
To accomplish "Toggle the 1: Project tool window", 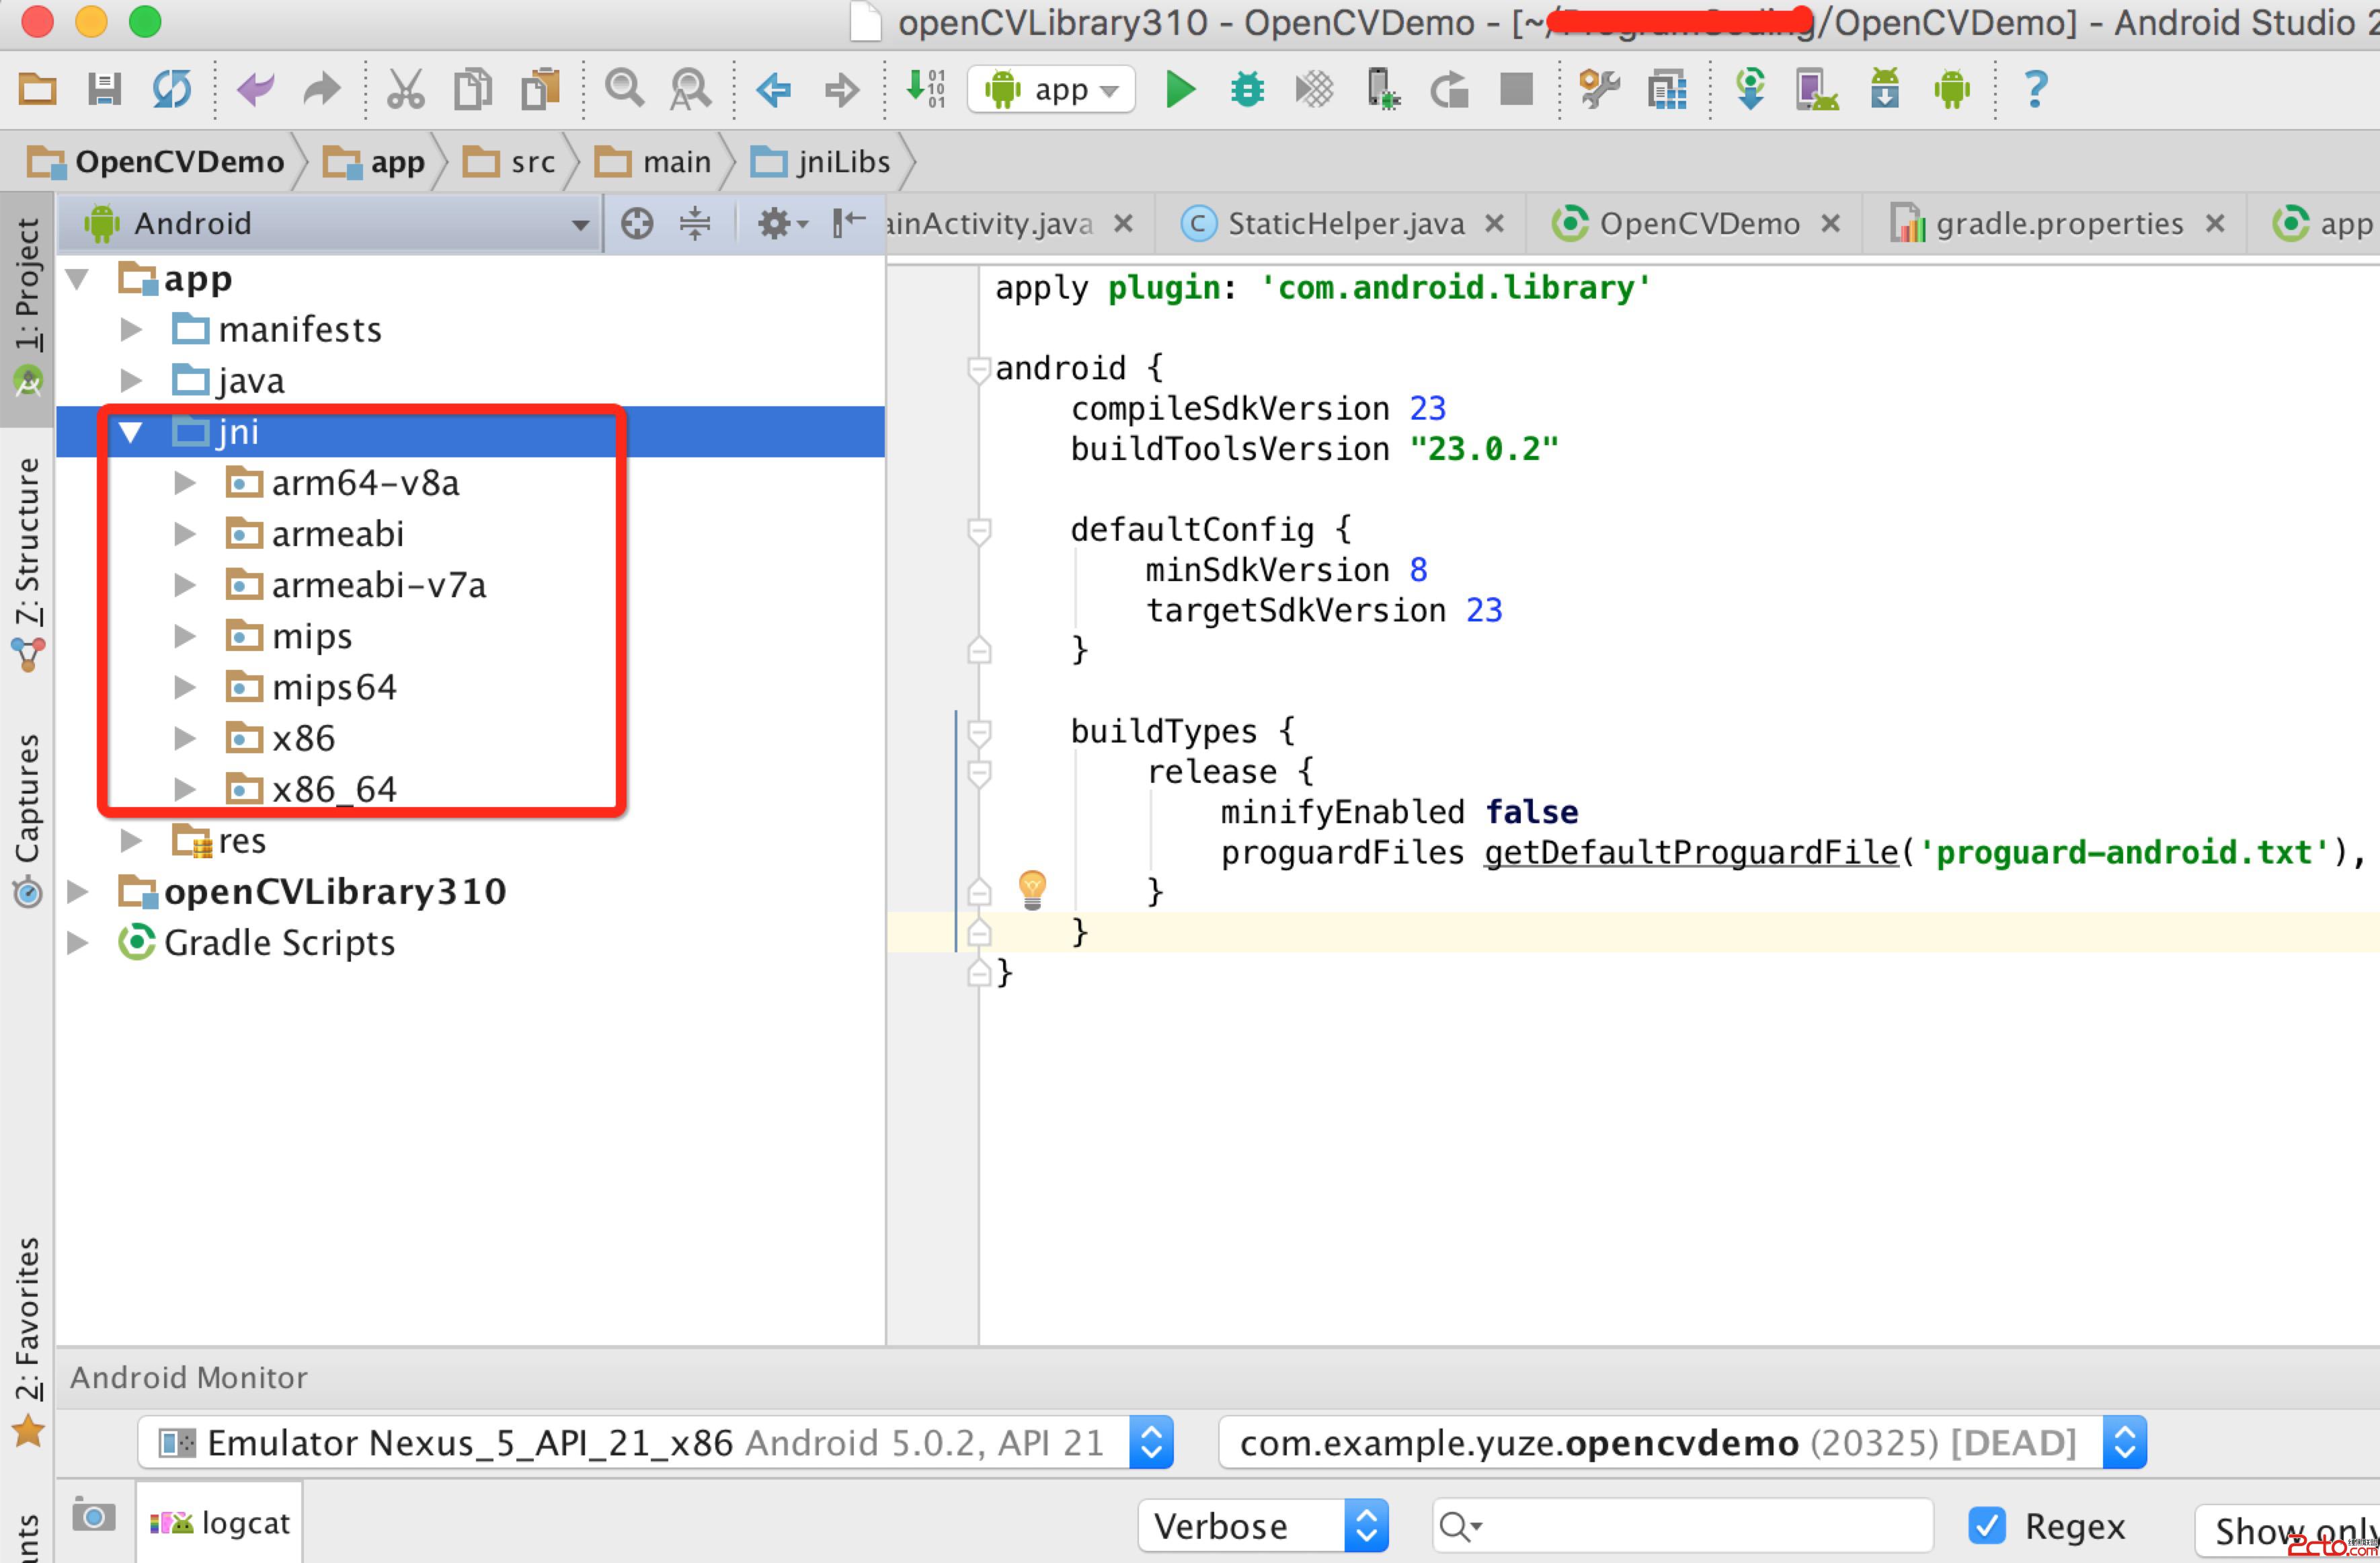I will 27,300.
